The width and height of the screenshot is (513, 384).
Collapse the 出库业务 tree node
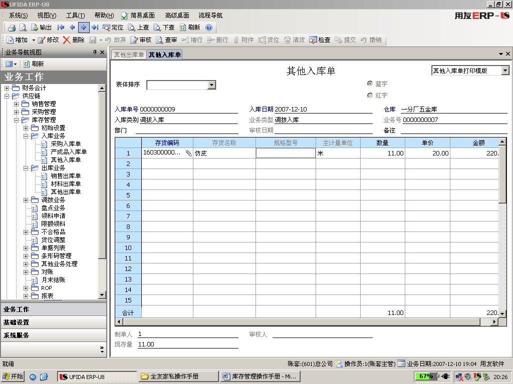coord(26,168)
